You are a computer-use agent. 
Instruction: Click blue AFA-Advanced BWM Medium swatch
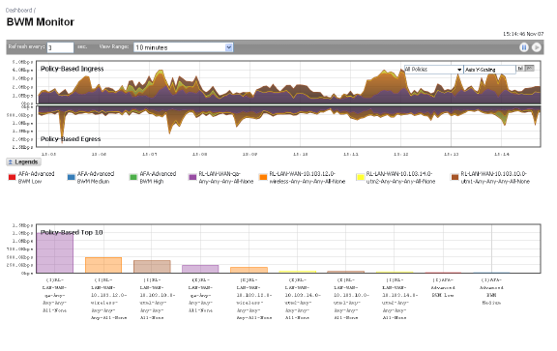71,177
